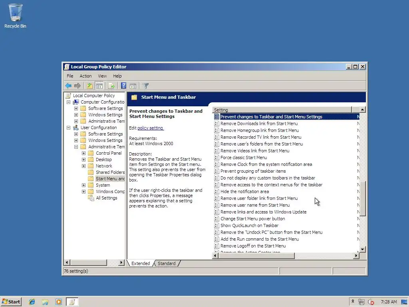This screenshot has width=409, height=307.
Task: Switch to the Extended tab
Action: (x=141, y=263)
